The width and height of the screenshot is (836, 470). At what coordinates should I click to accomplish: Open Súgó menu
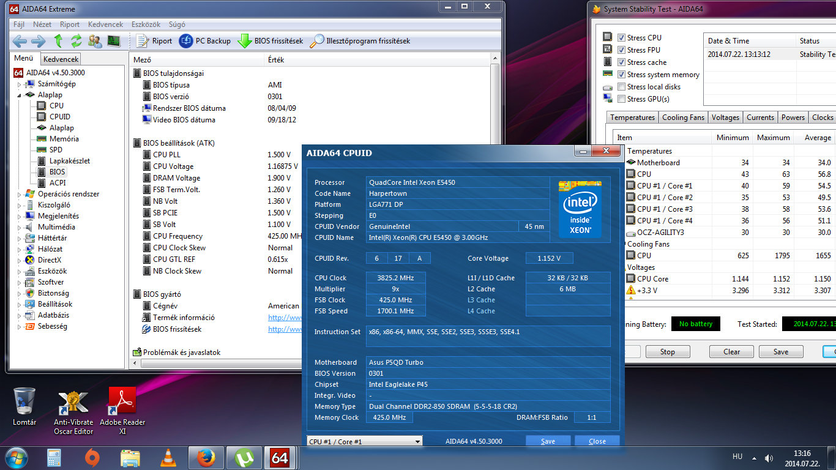tap(177, 24)
